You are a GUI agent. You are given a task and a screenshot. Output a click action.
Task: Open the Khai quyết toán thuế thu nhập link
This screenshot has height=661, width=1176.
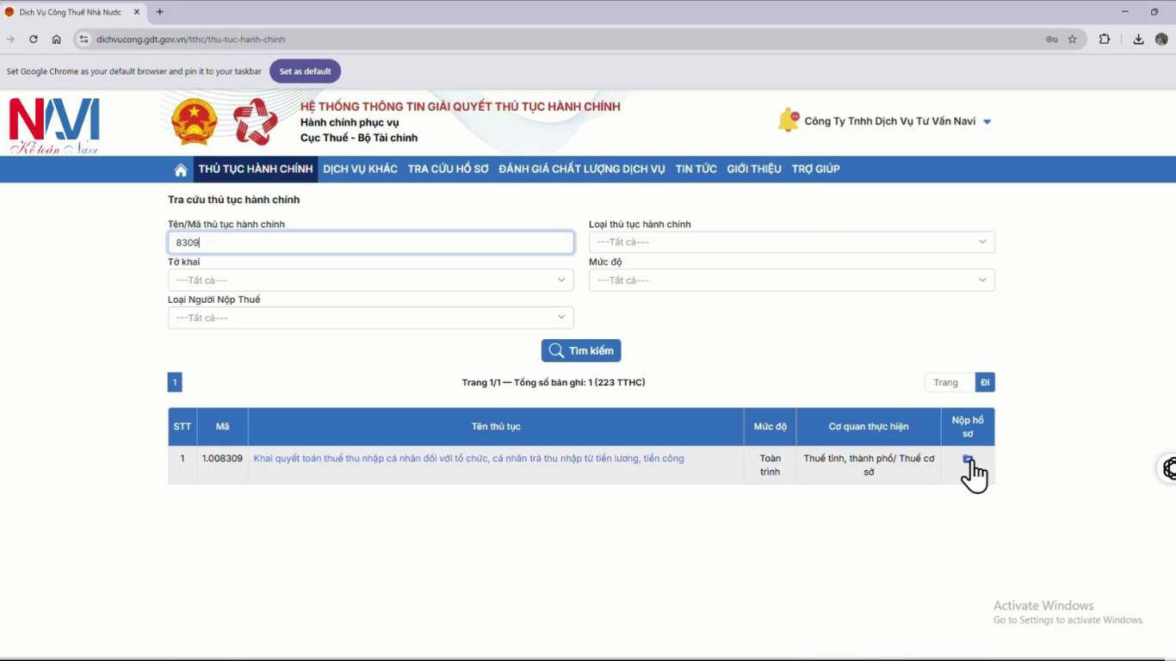point(468,459)
